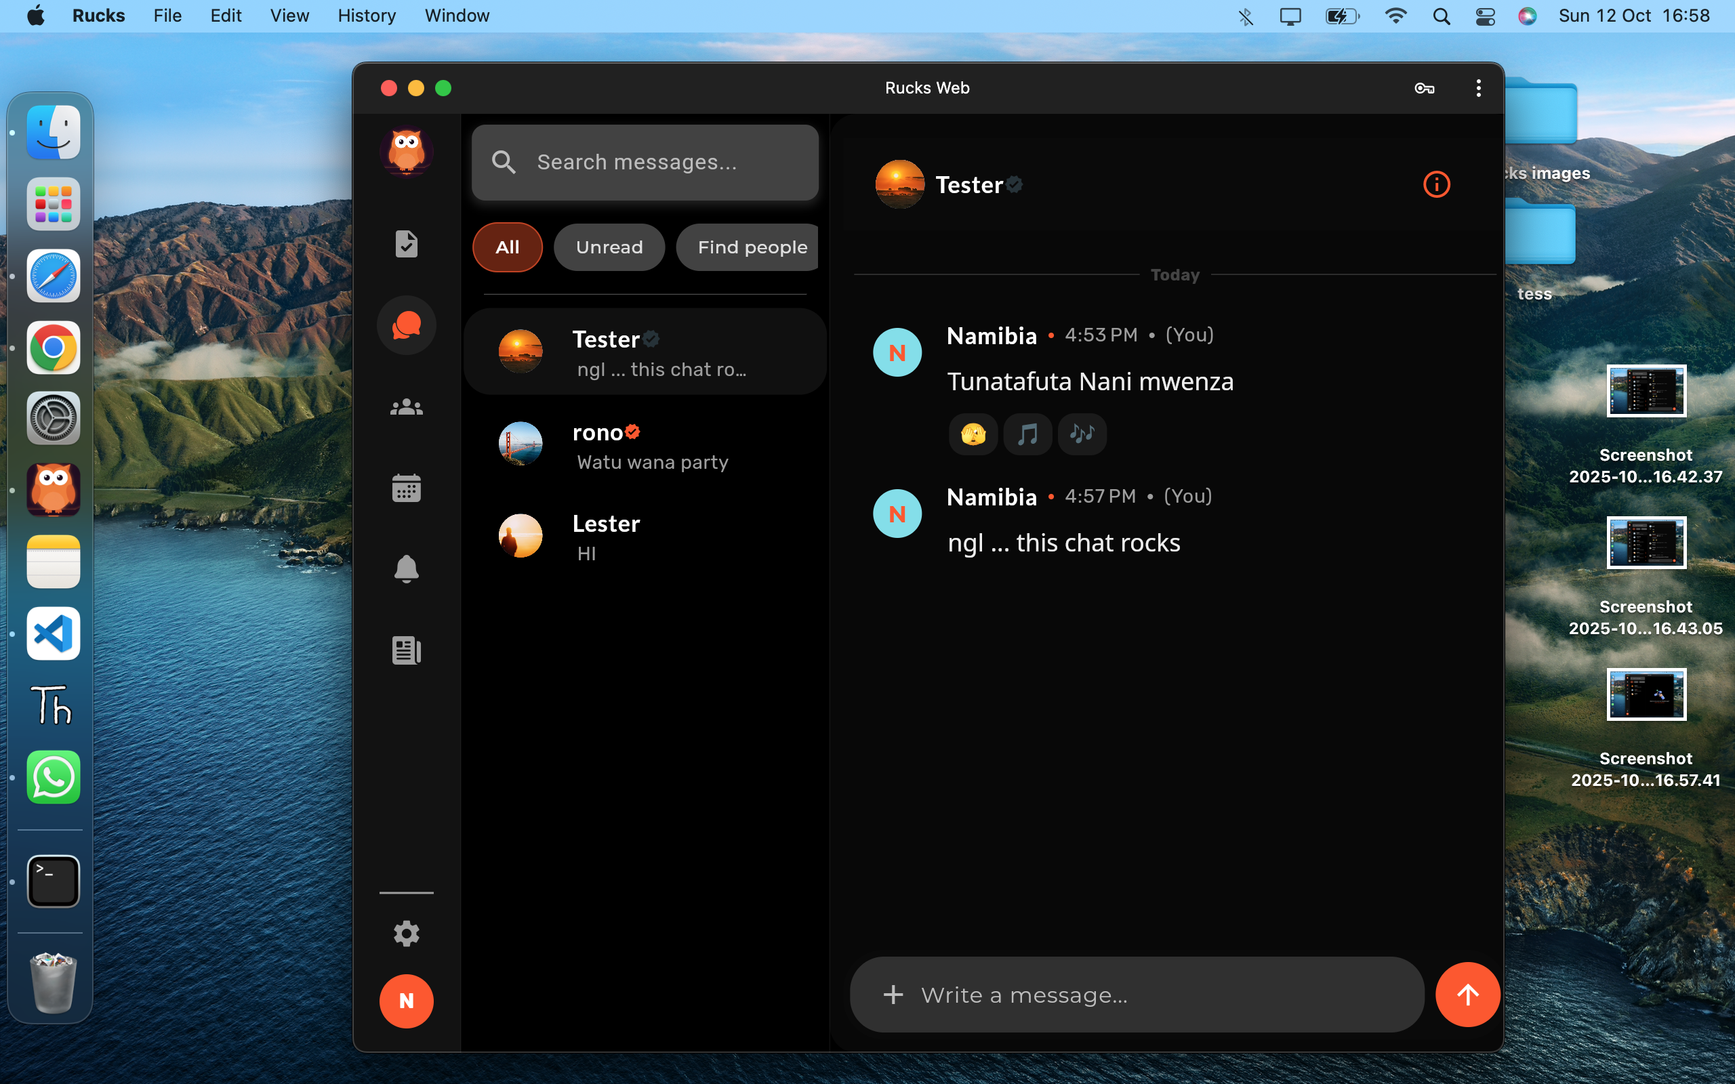Open macOS Control Center in menu bar
The width and height of the screenshot is (1735, 1084).
pyautogui.click(x=1485, y=16)
